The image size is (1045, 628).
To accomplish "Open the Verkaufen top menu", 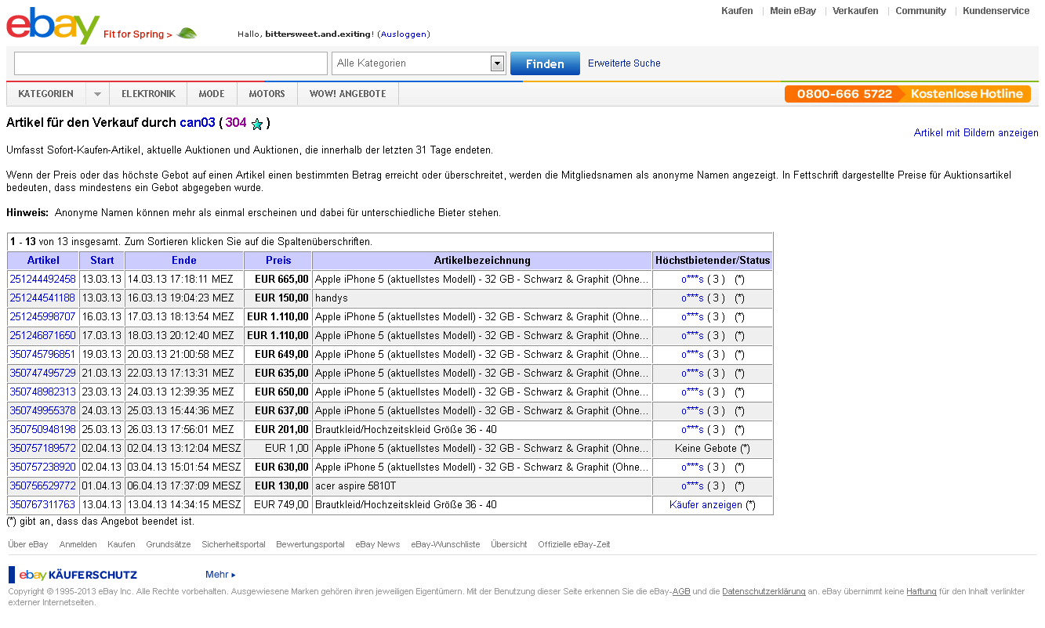I will (x=855, y=11).
